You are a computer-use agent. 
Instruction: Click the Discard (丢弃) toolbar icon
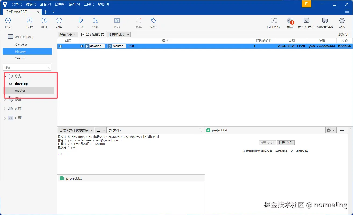(138, 21)
